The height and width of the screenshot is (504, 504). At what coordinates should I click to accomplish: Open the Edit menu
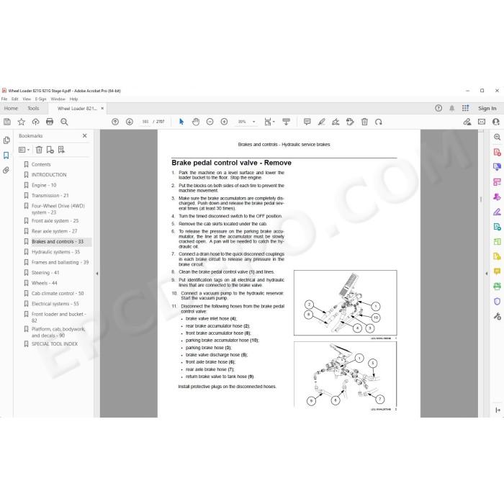pos(15,99)
